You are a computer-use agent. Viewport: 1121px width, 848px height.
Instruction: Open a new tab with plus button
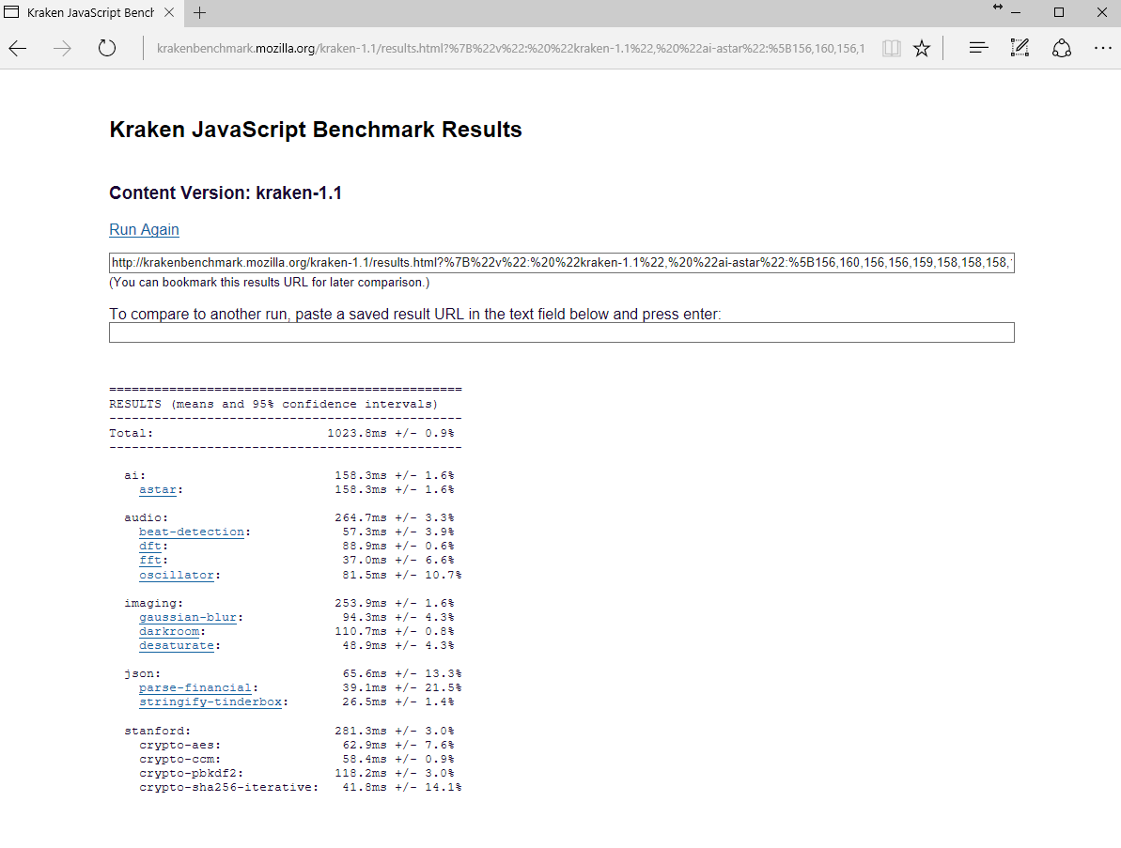click(200, 13)
